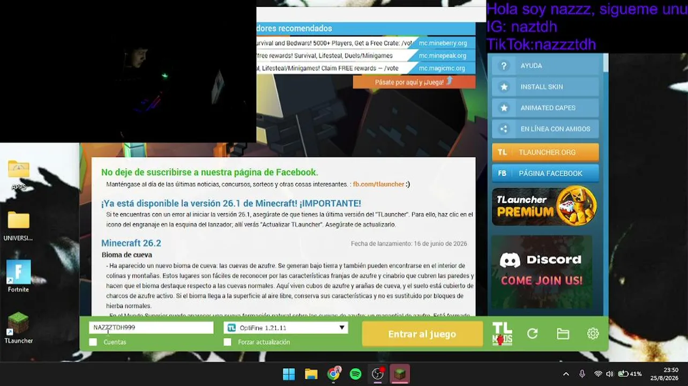Viewport: 688px width, 386px height.
Task: Click the 'Bioma de cueva' subheading
Action: [127, 255]
